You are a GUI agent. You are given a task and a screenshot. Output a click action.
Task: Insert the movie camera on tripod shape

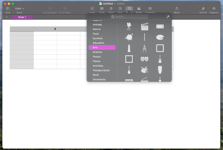point(129,26)
